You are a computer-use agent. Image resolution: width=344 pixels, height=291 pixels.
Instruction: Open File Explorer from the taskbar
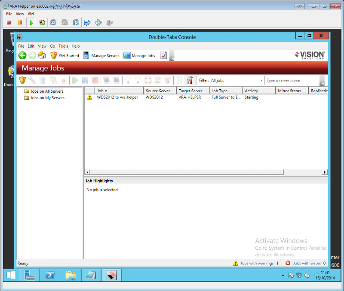pos(71,275)
